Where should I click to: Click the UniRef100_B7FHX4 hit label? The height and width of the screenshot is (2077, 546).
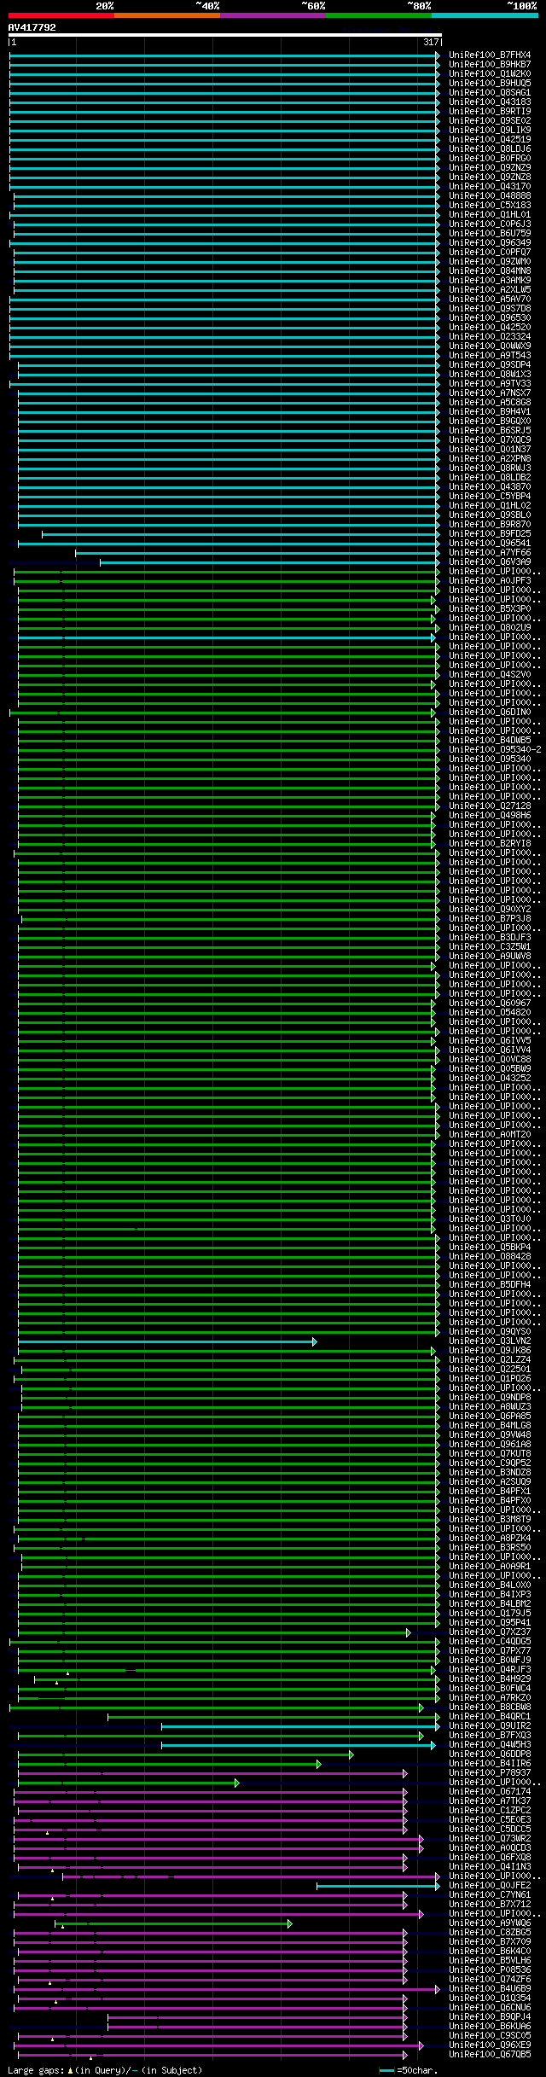coord(490,55)
